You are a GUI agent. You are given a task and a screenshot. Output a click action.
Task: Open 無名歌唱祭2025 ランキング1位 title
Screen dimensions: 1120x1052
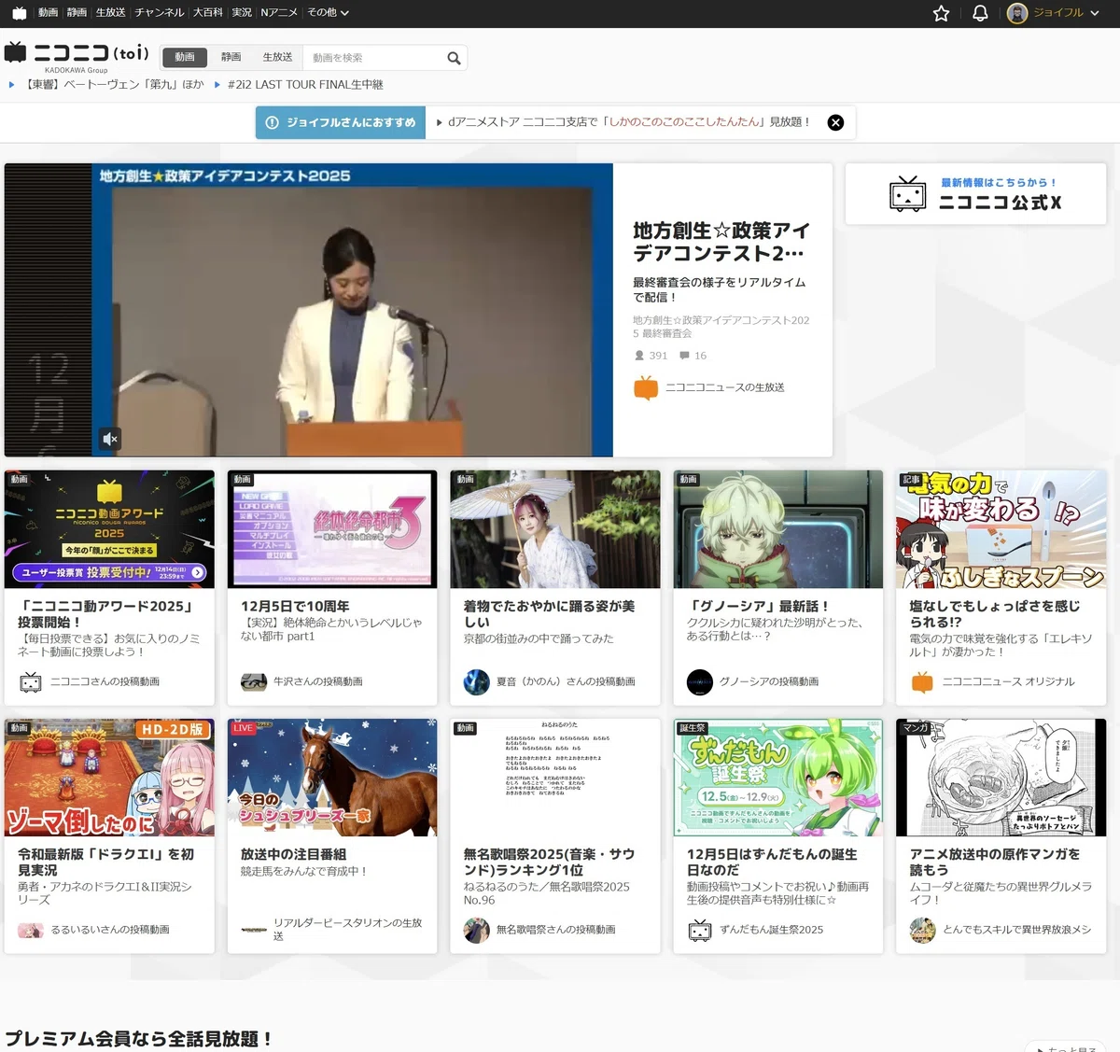click(x=550, y=863)
